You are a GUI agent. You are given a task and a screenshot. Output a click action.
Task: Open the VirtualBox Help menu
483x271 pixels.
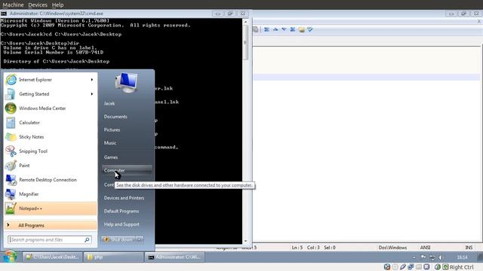coord(57,5)
